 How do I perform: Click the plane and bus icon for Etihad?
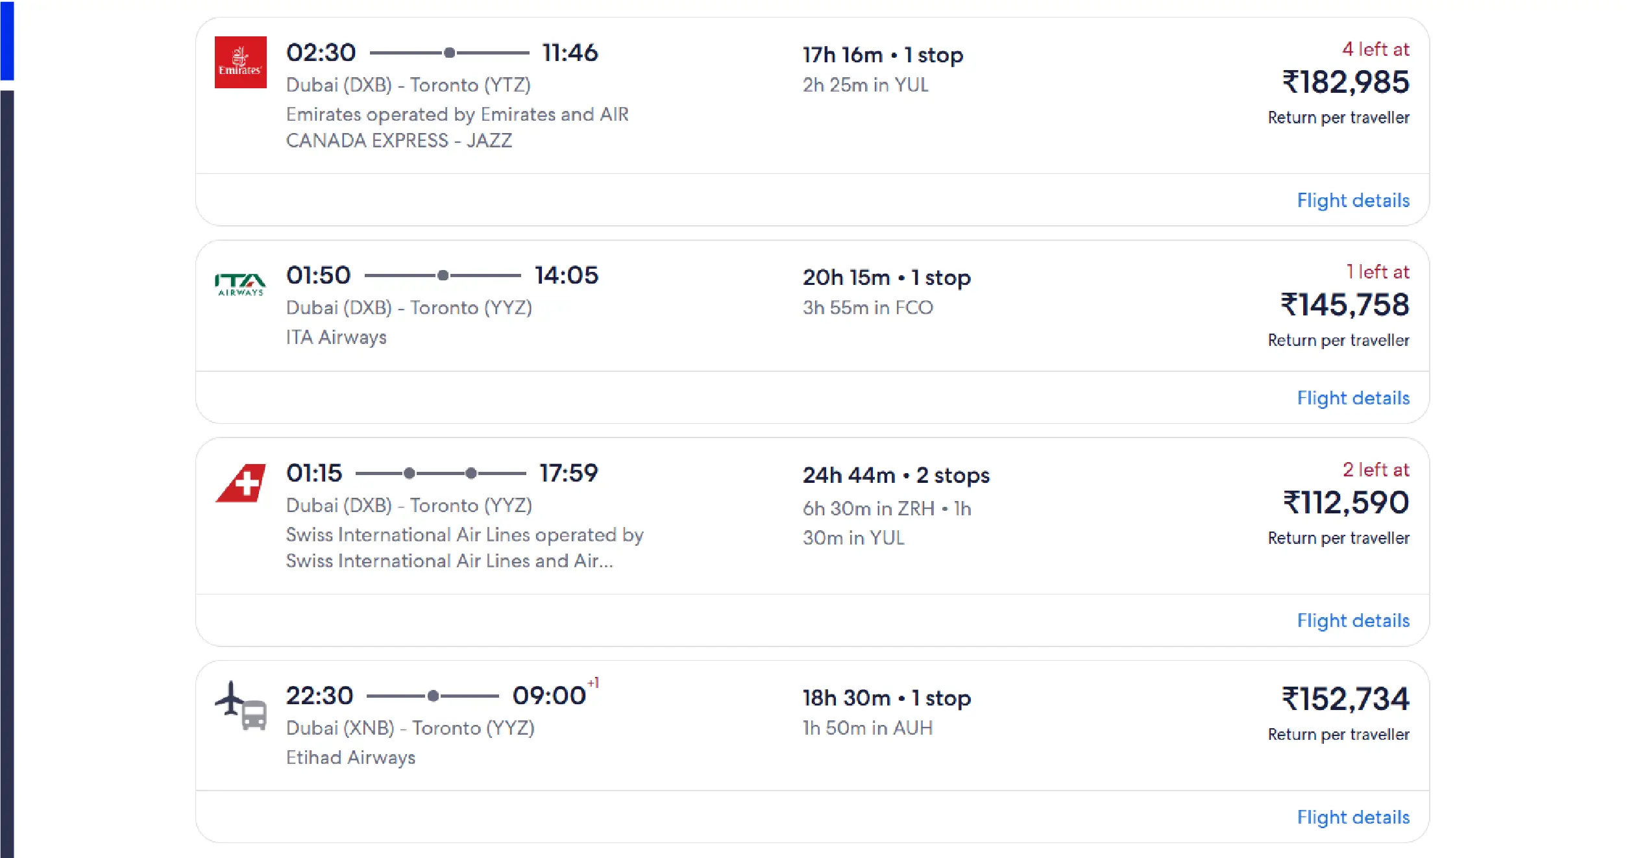241,705
